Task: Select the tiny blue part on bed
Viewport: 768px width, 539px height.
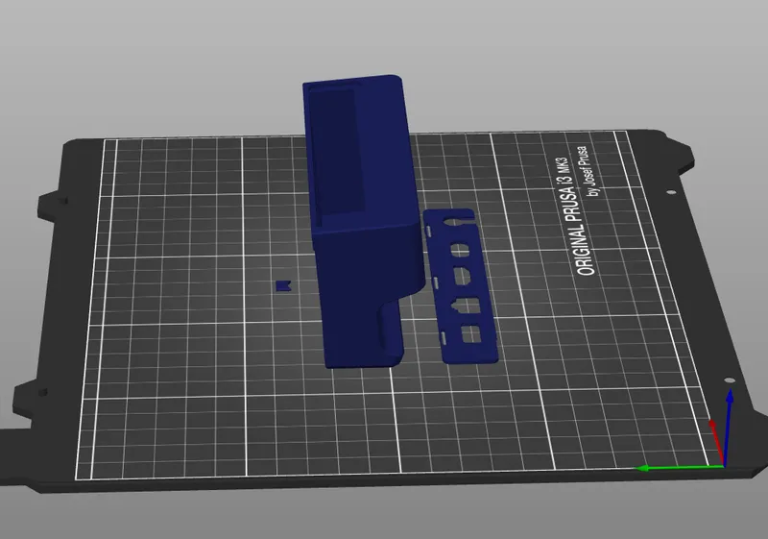Action: (x=283, y=285)
